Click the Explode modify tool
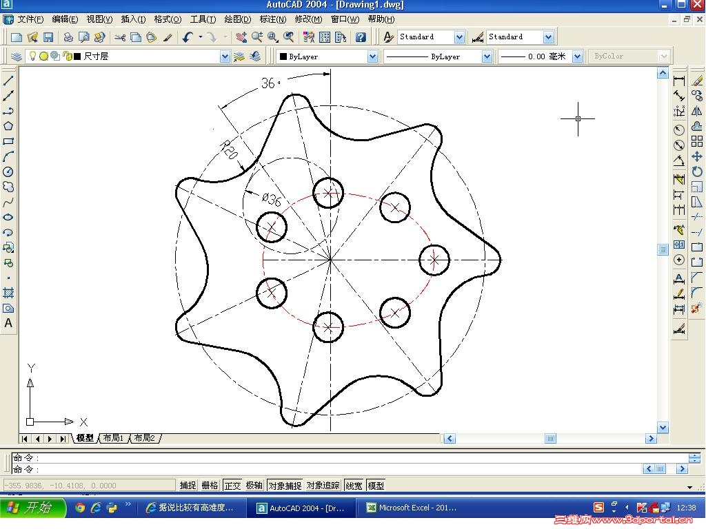The height and width of the screenshot is (529, 706). (x=697, y=308)
